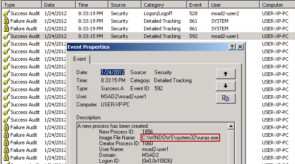Click the Category value Detailed Tracking in dialog
295x164 pixels.
point(173,80)
